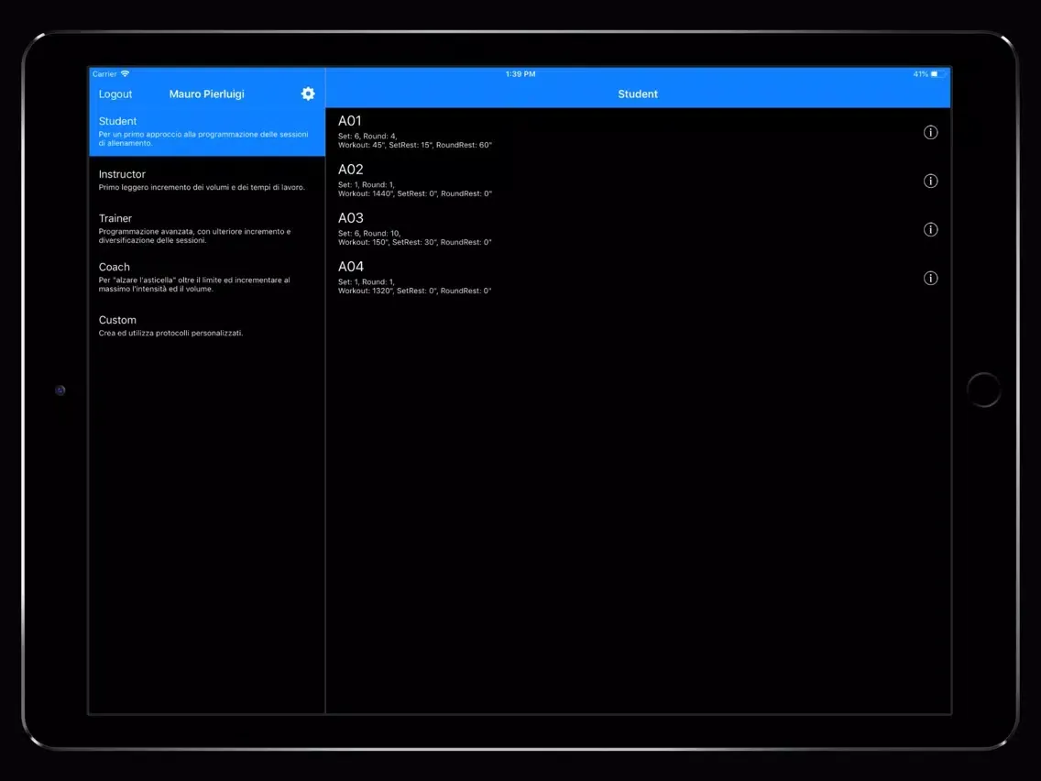Open settings with the gear icon
Screen dimensions: 1041x781
(x=308, y=93)
